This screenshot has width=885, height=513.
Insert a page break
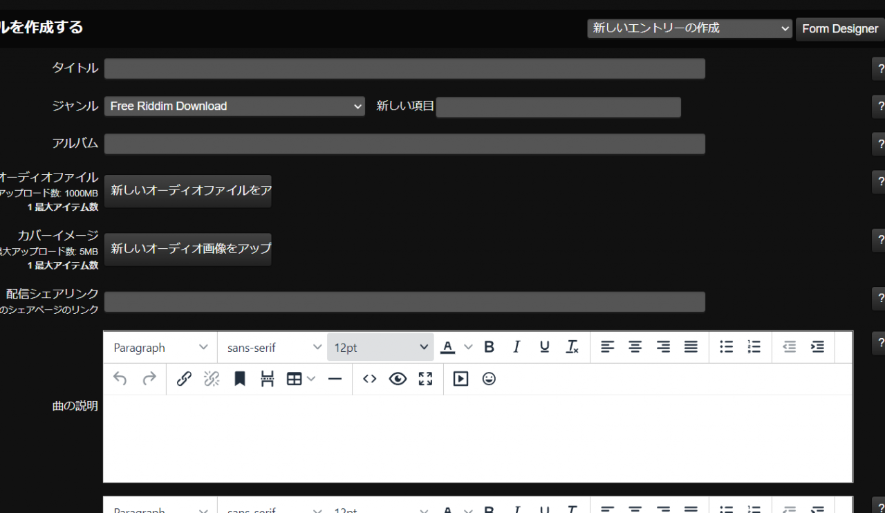click(268, 379)
